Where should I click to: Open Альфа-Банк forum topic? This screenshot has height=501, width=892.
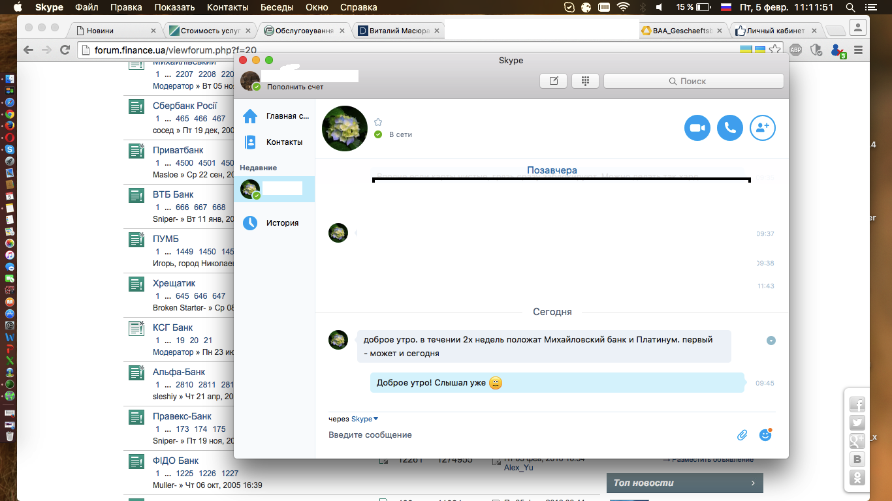click(179, 372)
